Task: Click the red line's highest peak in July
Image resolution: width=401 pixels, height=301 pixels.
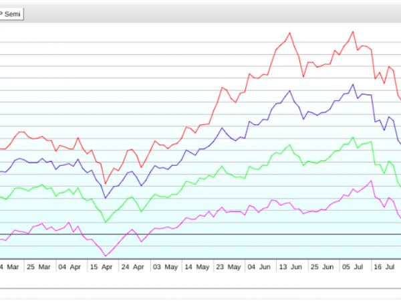Action: coord(353,31)
